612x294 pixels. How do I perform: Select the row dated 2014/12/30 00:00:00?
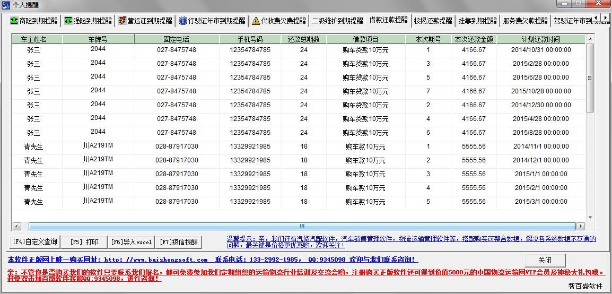(299, 105)
